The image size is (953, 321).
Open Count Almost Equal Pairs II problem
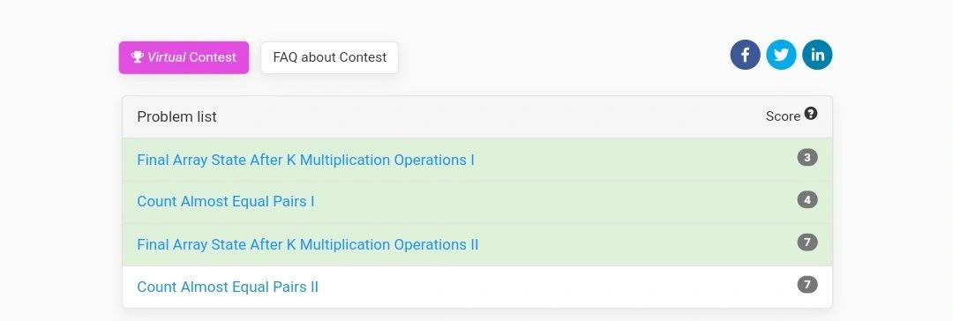coord(228,287)
